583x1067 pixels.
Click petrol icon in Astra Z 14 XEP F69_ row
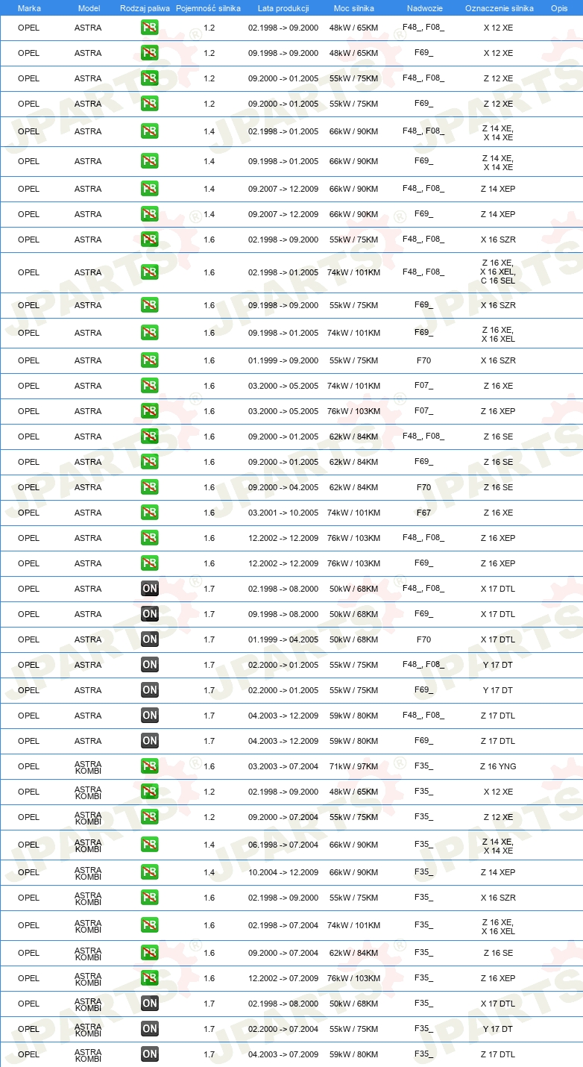point(150,214)
